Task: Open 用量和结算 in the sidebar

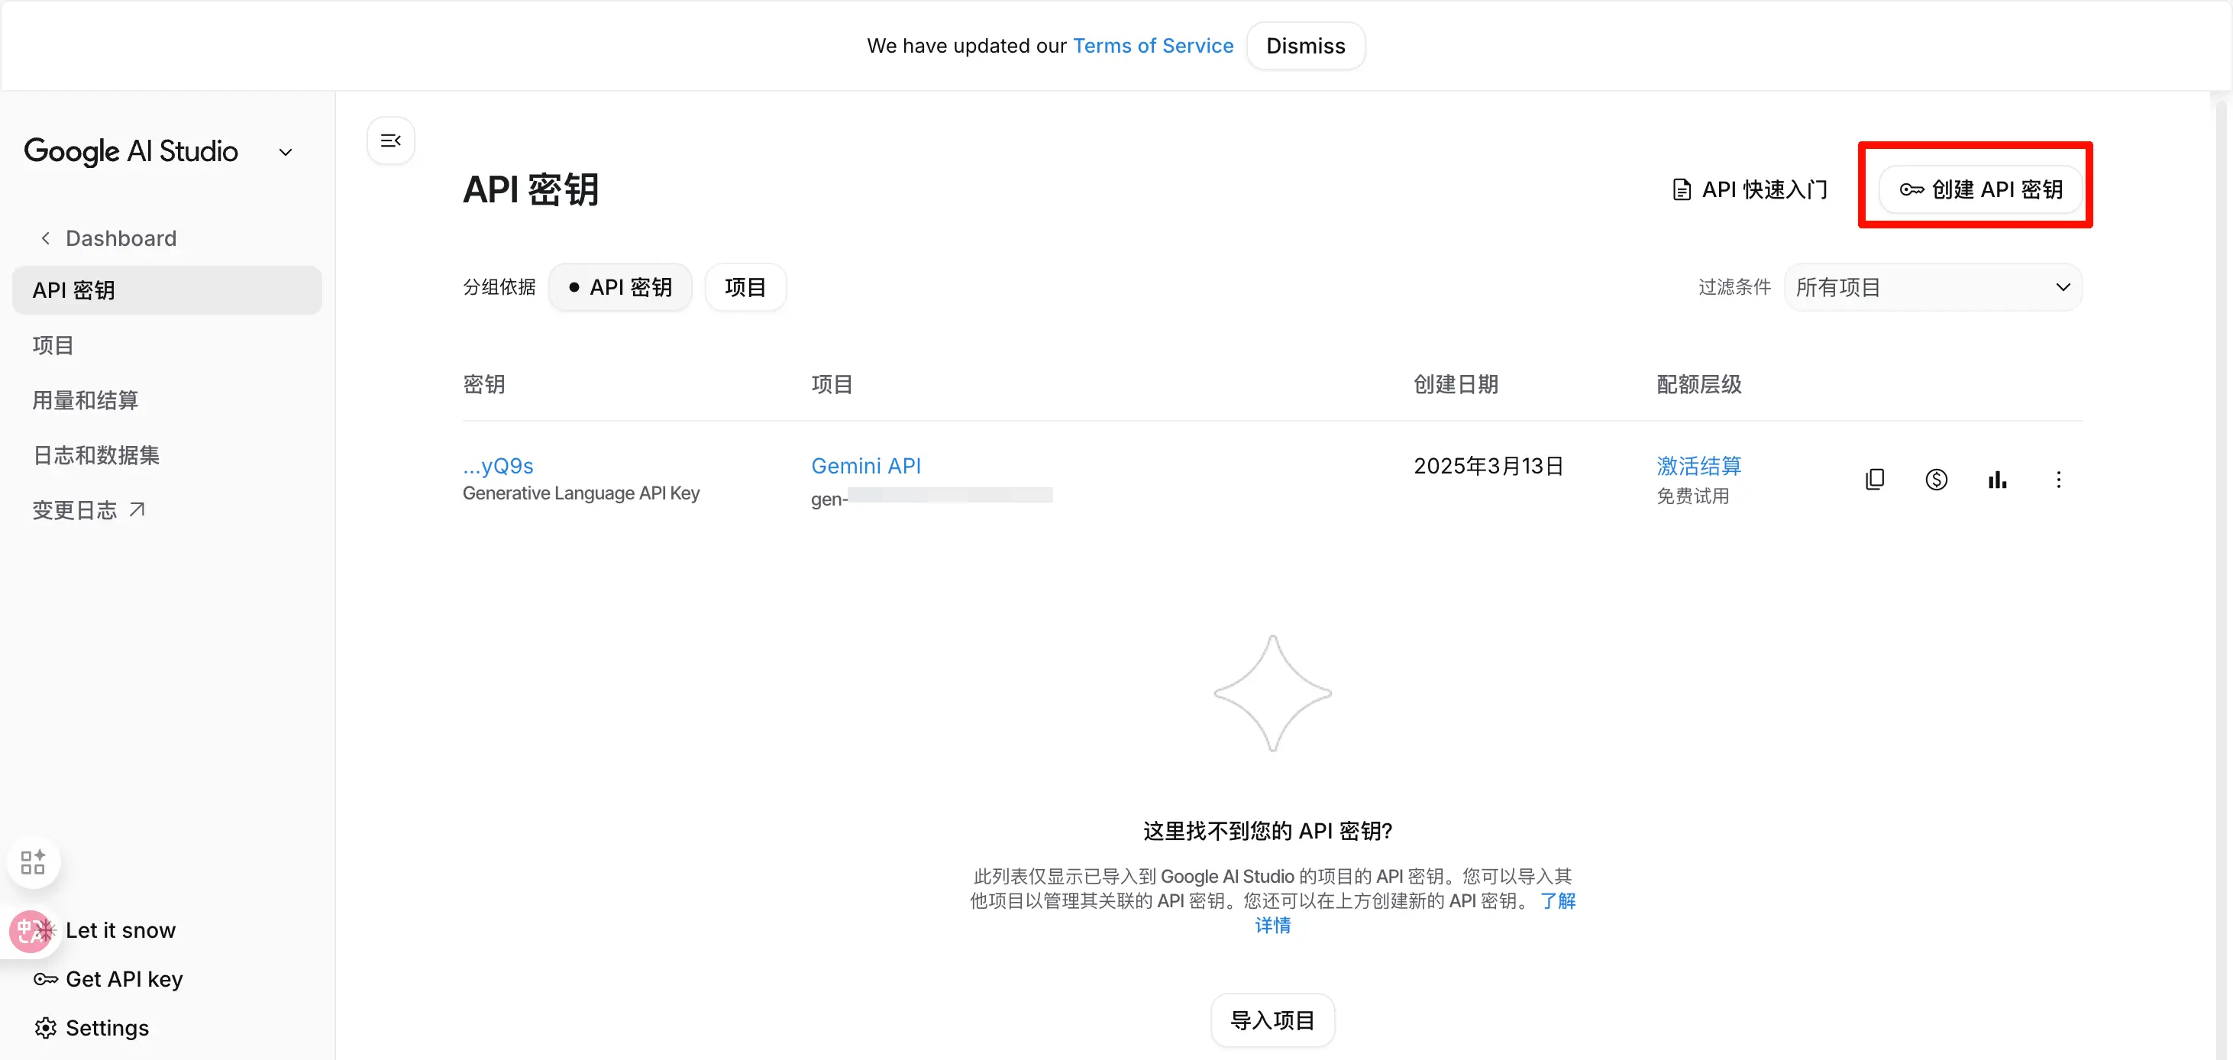Action: 85,400
